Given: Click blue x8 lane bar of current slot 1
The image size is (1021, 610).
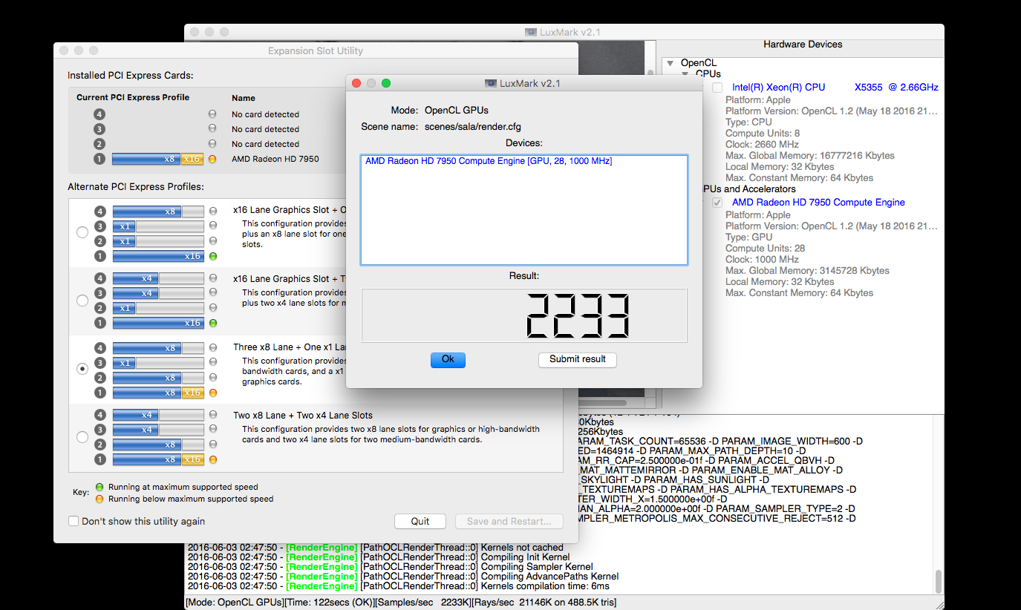Looking at the screenshot, I should (147, 159).
